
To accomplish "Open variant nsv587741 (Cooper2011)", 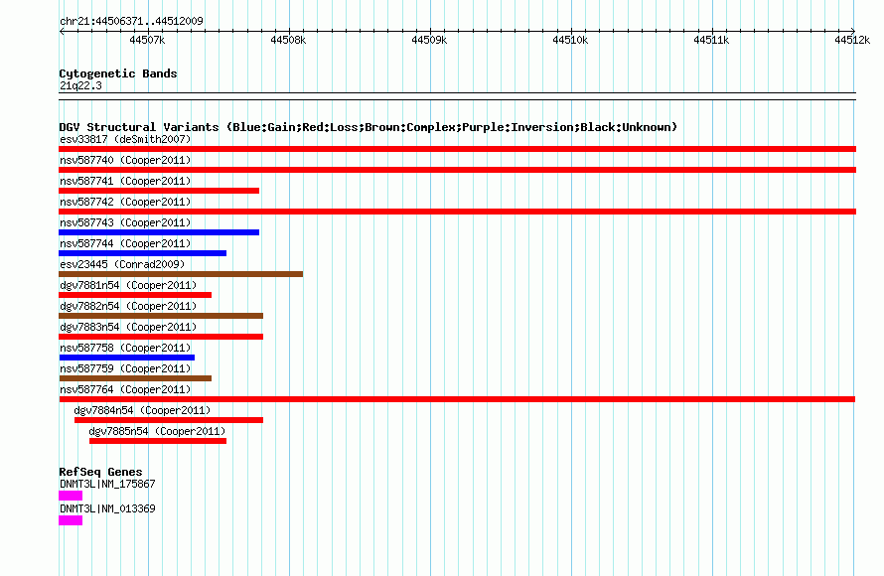I will (125, 181).
